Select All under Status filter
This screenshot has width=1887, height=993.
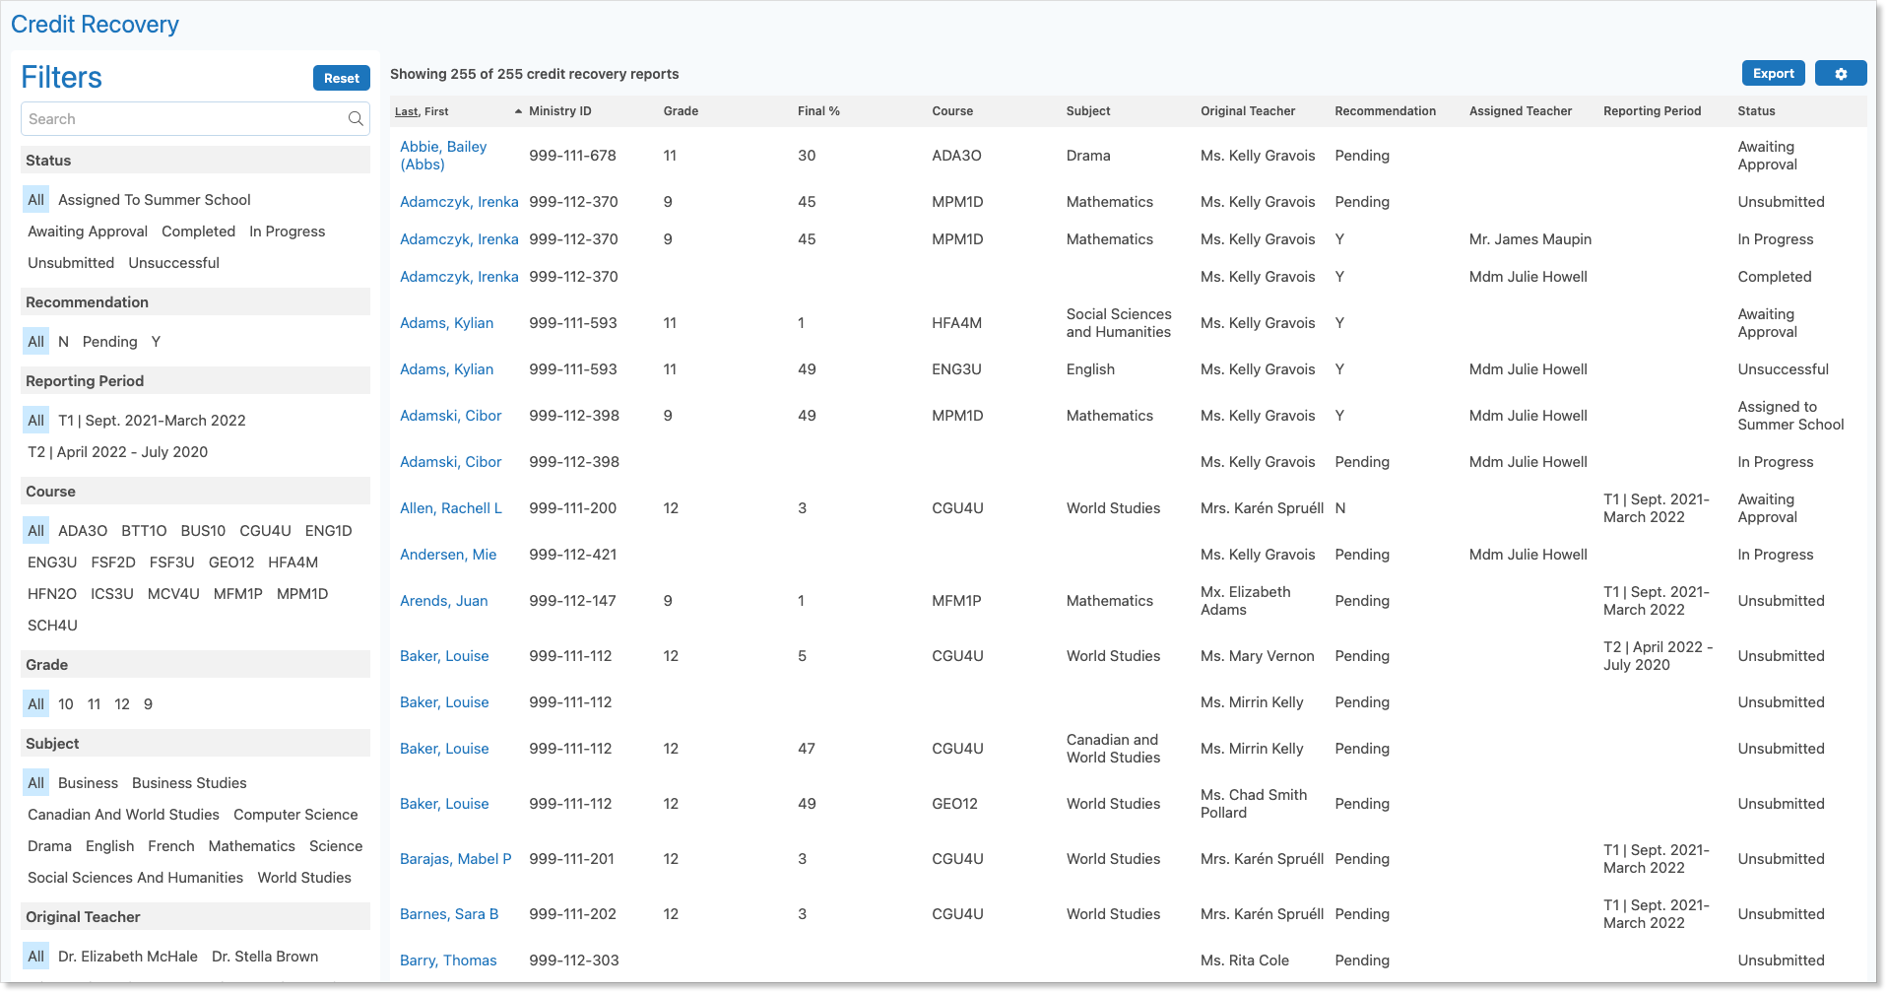point(36,200)
